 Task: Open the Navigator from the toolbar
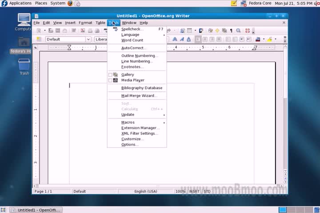point(217,31)
